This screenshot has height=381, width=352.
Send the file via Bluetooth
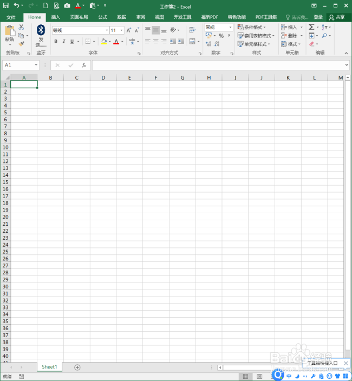pos(41,36)
